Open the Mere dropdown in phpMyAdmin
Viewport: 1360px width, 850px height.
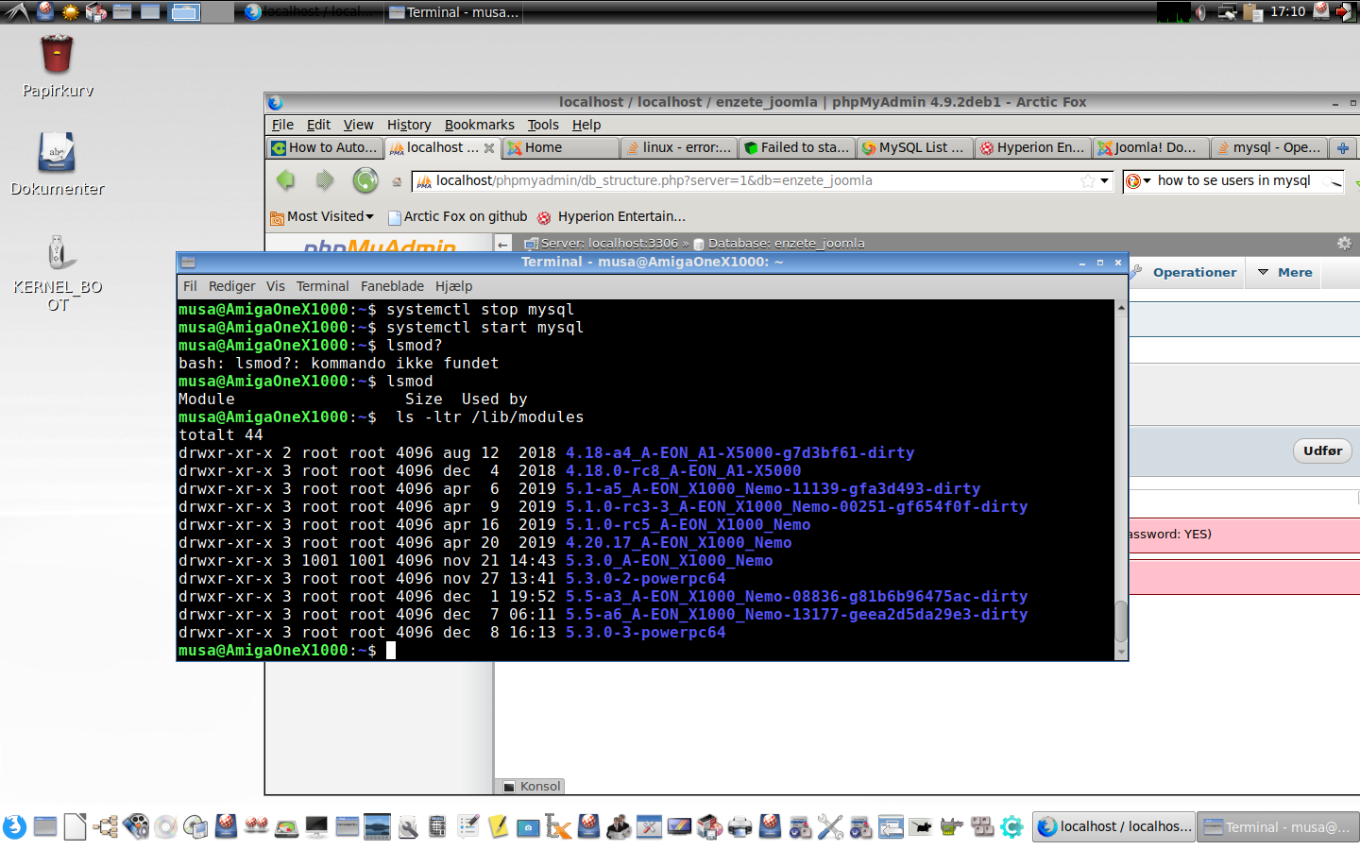pyautogui.click(x=1285, y=272)
